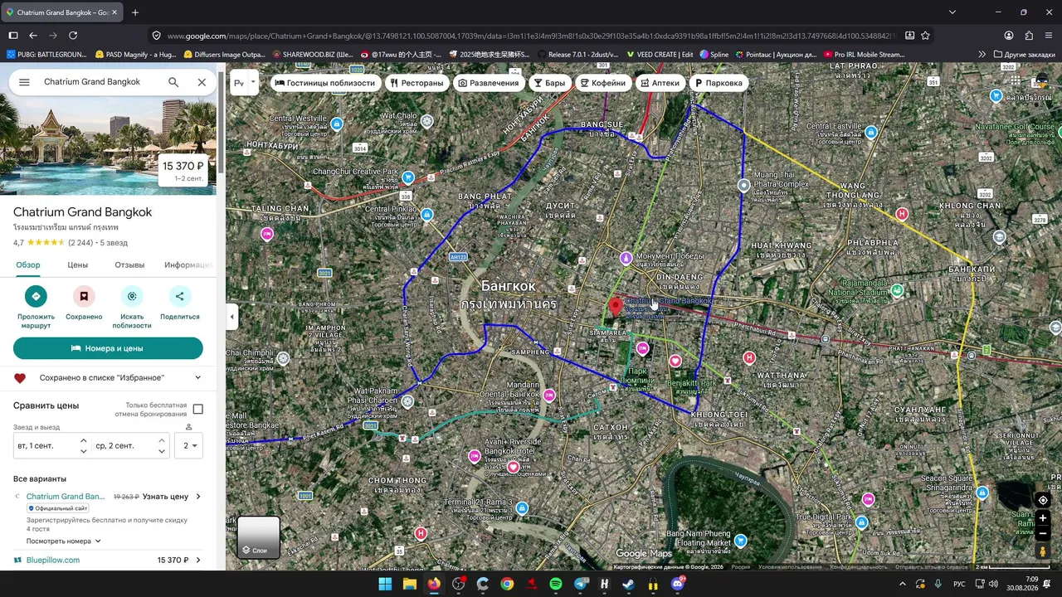Click the Street View pegman icon
The width and height of the screenshot is (1062, 597).
pos(1043,552)
